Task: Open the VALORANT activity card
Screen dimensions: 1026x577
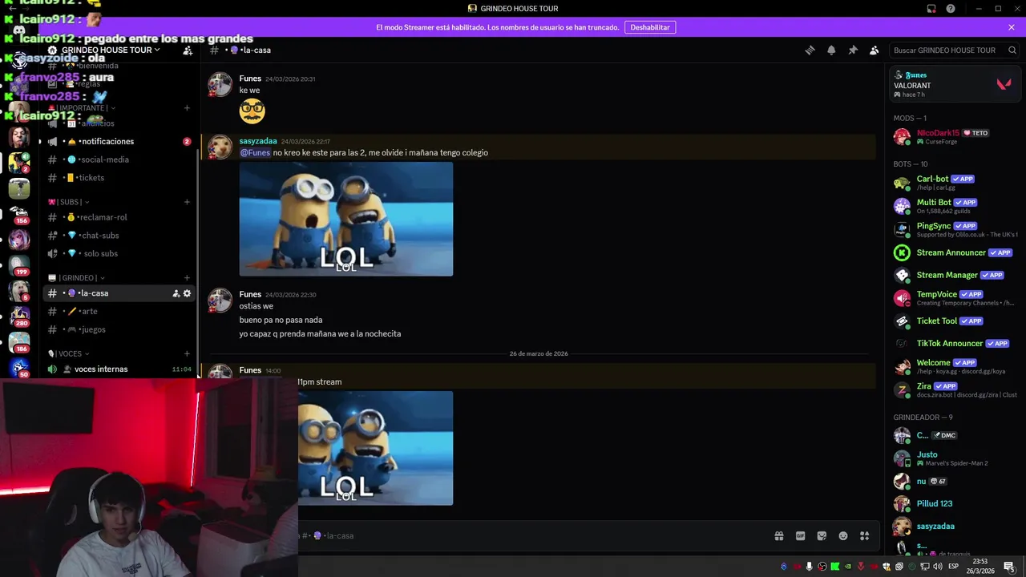Action: pyautogui.click(x=954, y=83)
